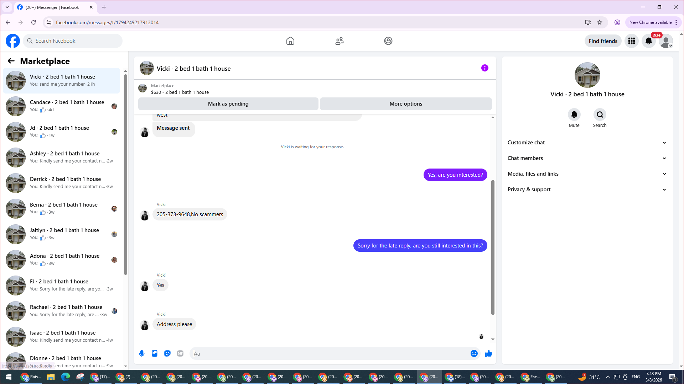684x384 pixels.
Task: Bookmark this tab with the star icon
Action: [600, 22]
